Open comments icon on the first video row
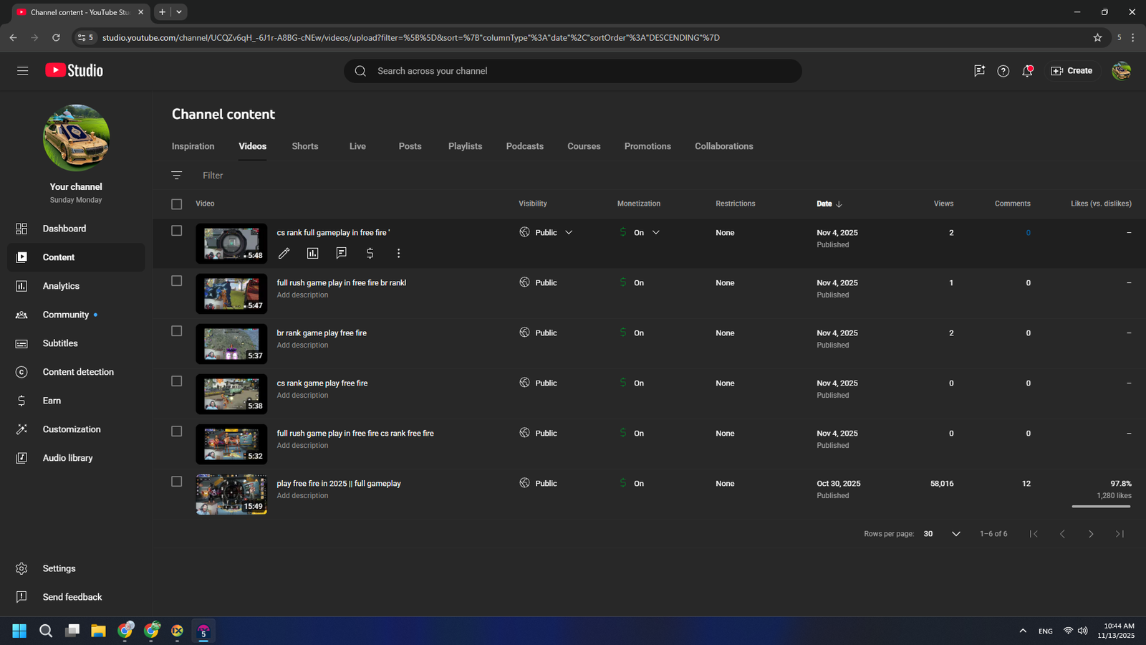Image resolution: width=1146 pixels, height=645 pixels. pos(342,253)
